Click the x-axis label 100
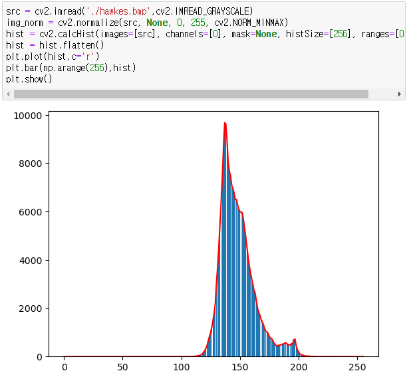The height and width of the screenshot is (375, 407). (182, 367)
